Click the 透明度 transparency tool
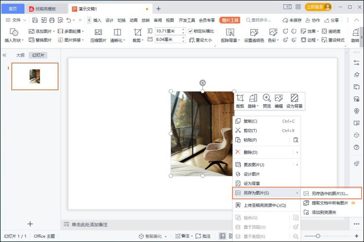The image size is (364, 242). 331,32
